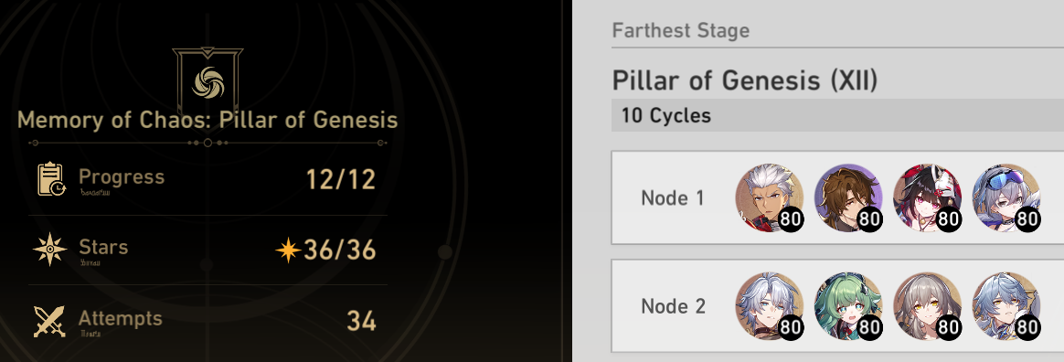Click the Memory of Chaos: Pillar of Genesis title
This screenshot has width=1064, height=362.
(207, 121)
